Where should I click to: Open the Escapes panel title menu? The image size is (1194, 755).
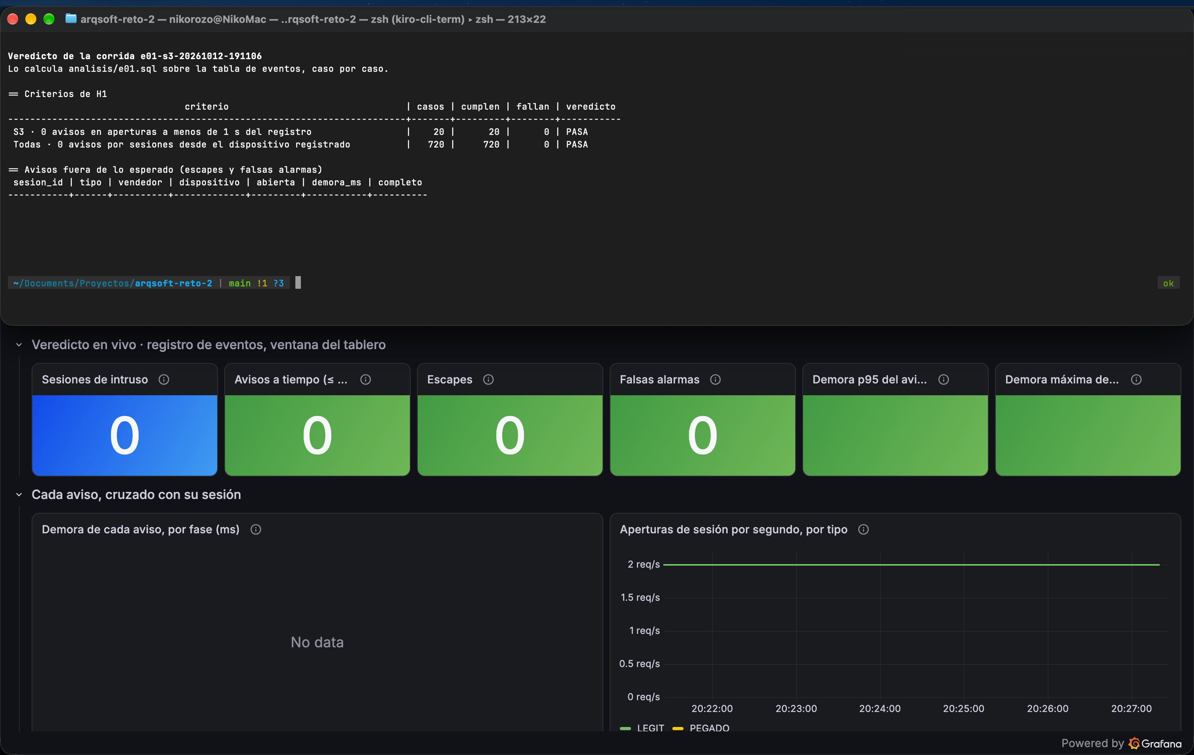click(450, 379)
